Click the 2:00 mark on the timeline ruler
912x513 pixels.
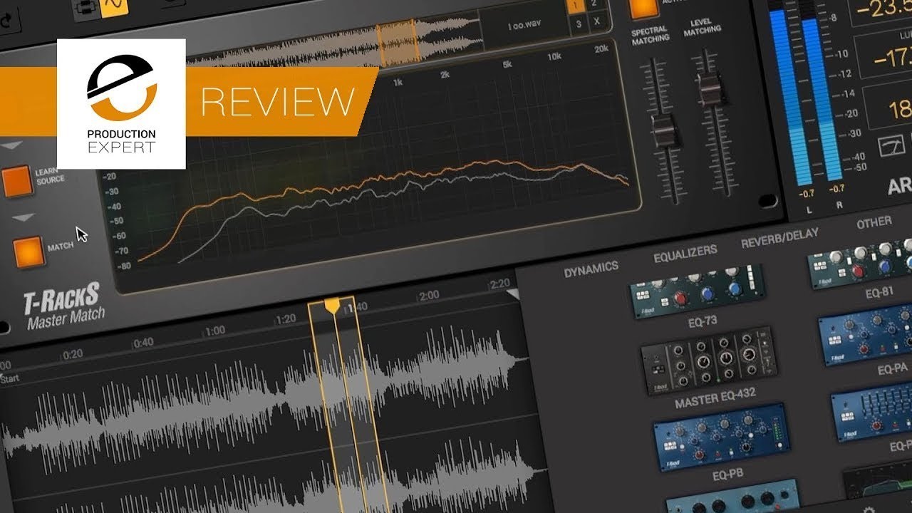[429, 295]
